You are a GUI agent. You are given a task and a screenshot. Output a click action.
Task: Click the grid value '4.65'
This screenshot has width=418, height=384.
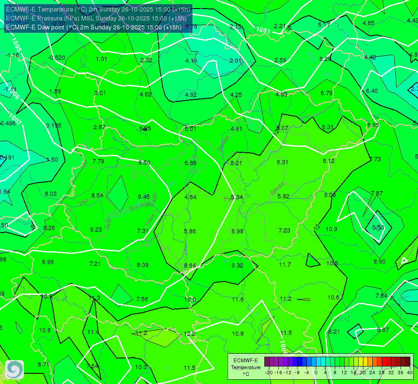368,23
